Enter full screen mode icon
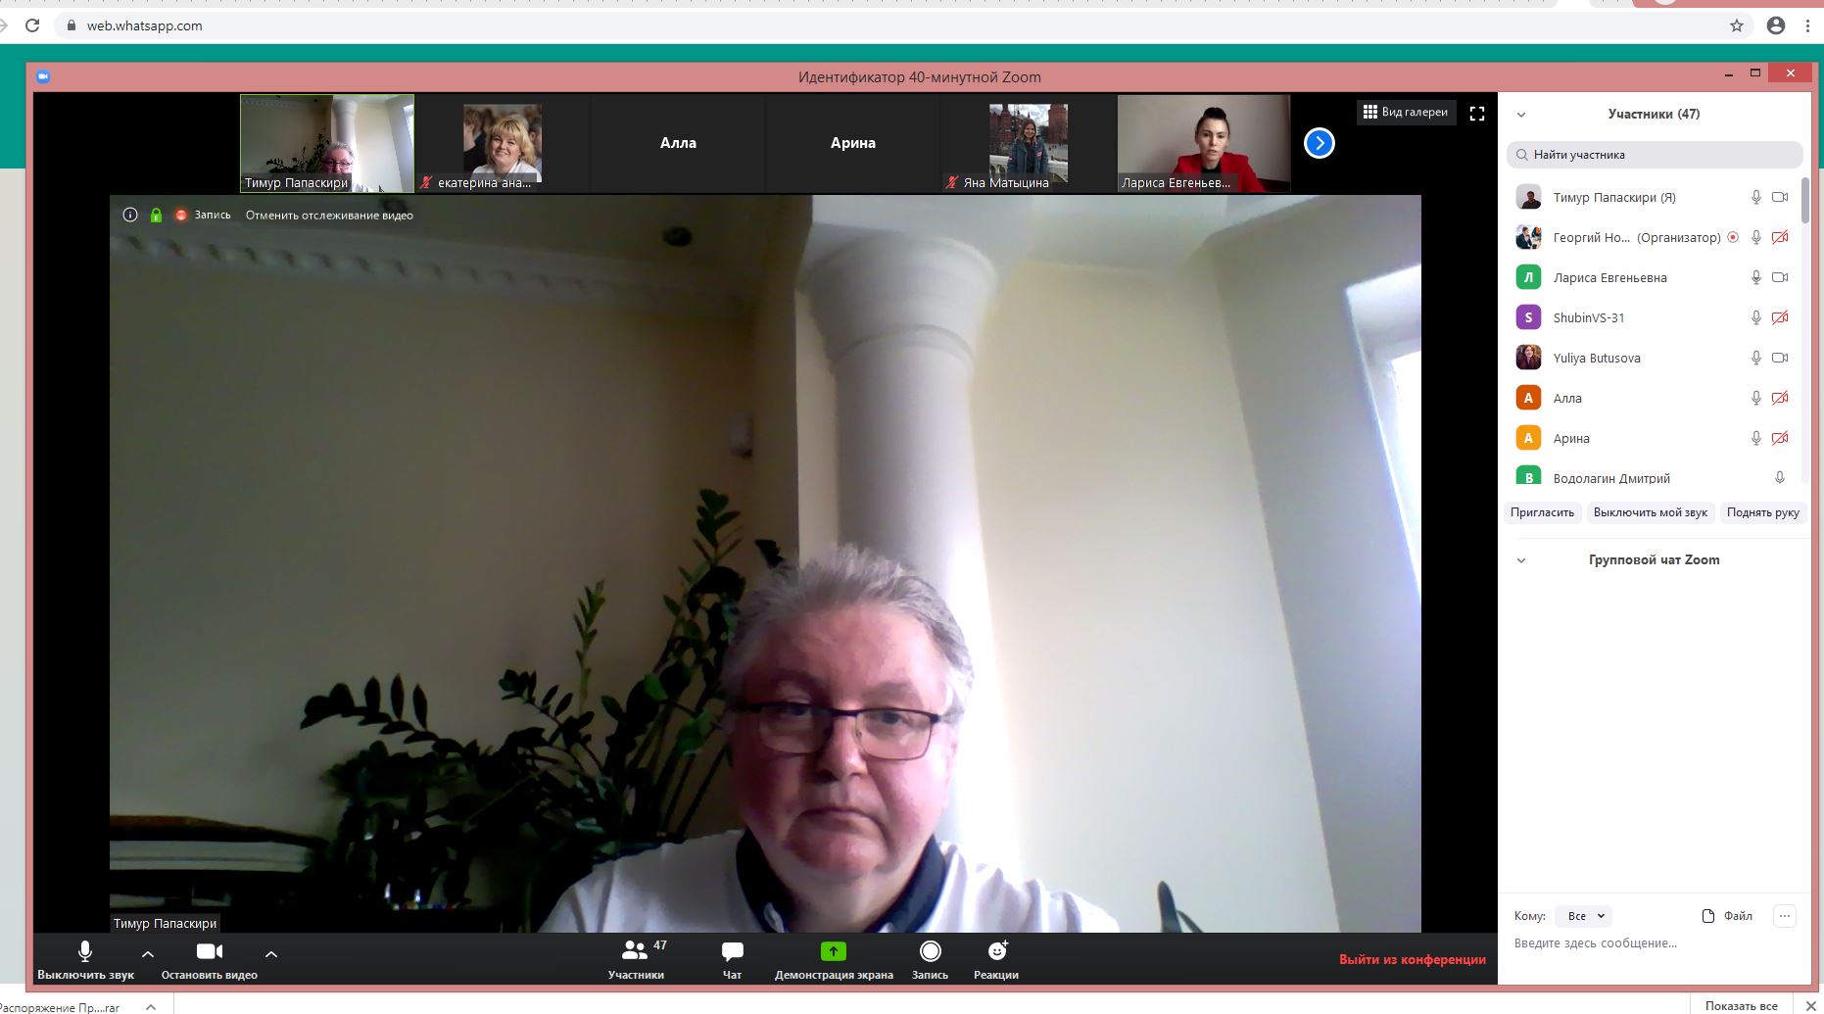The height and width of the screenshot is (1014, 1824). tap(1477, 114)
